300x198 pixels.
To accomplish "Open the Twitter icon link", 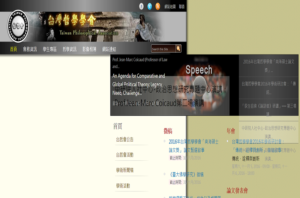I will [x=150, y=6].
